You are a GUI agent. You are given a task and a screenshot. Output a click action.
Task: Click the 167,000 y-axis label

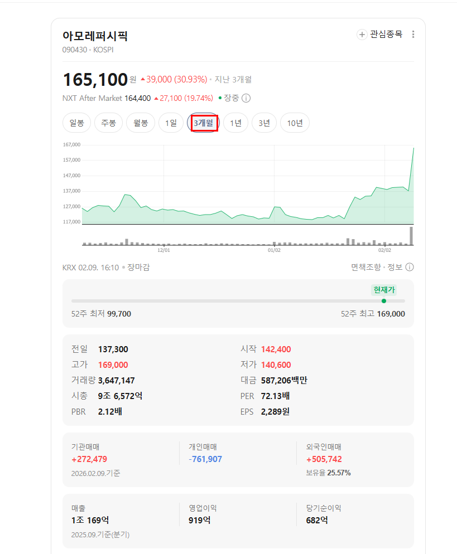click(72, 144)
